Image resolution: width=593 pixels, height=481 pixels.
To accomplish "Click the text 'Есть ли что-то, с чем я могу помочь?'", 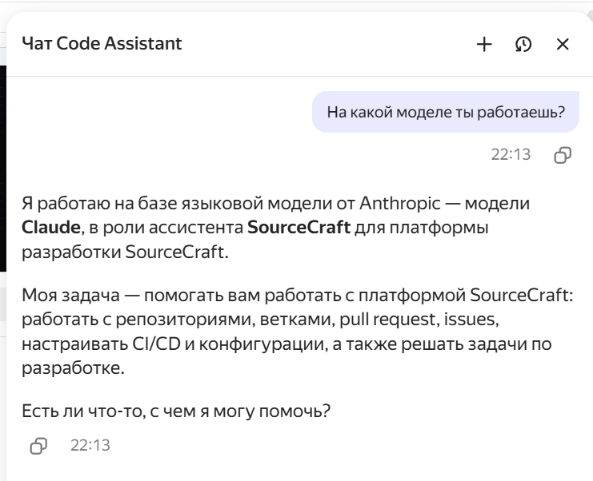I will pos(176,411).
